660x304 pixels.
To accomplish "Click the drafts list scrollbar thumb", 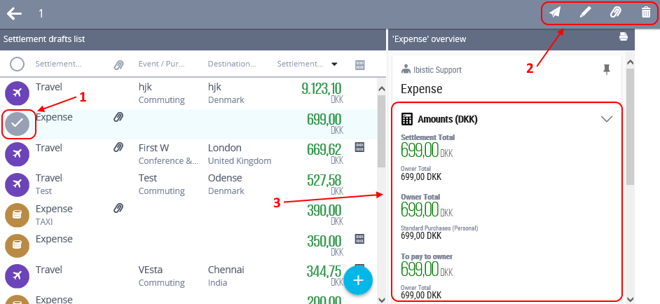I will click(381, 130).
